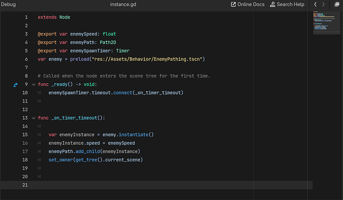Collapse the _ready function fold arrow

34,85
